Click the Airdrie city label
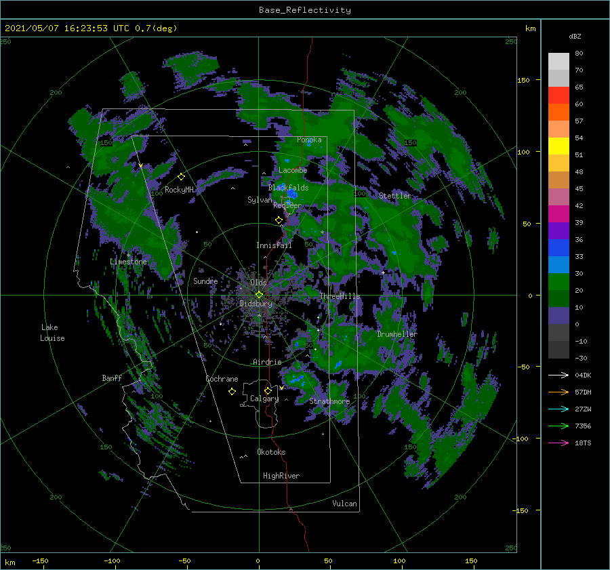Screen dimensions: 610x570 (267, 362)
